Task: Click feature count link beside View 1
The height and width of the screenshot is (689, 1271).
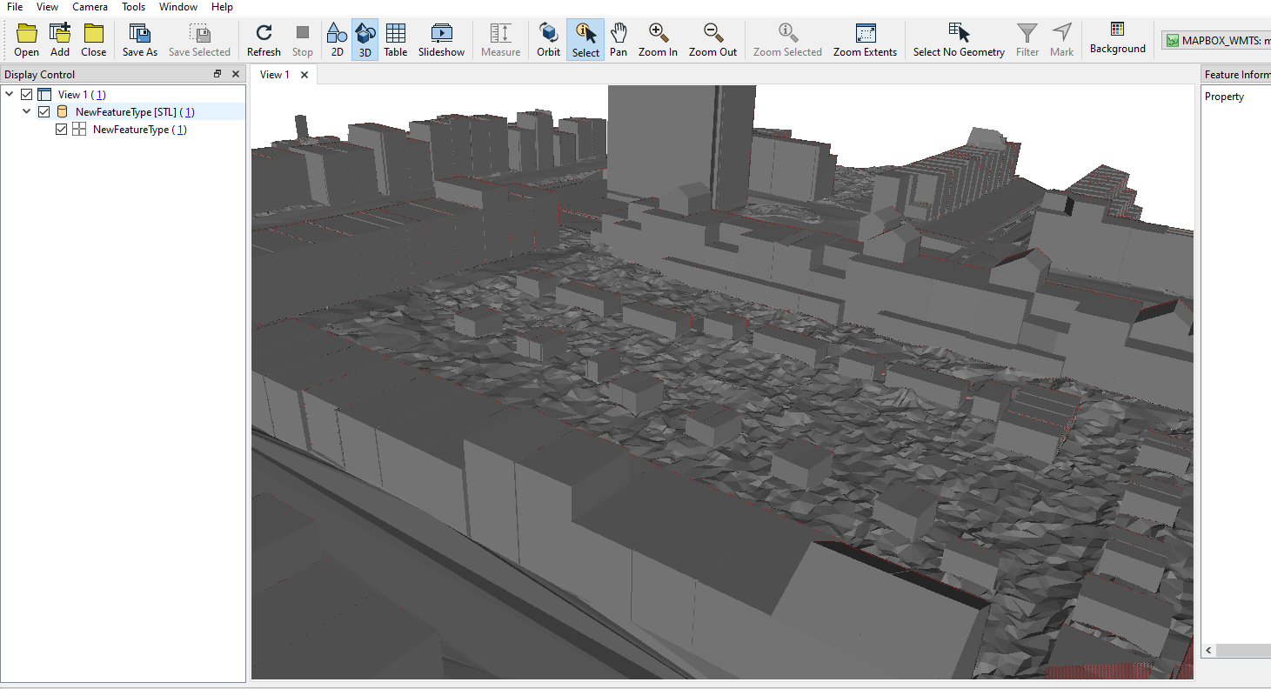Action: coord(100,94)
